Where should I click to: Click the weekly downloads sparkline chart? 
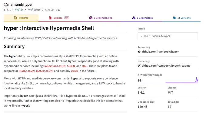(x=182, y=80)
